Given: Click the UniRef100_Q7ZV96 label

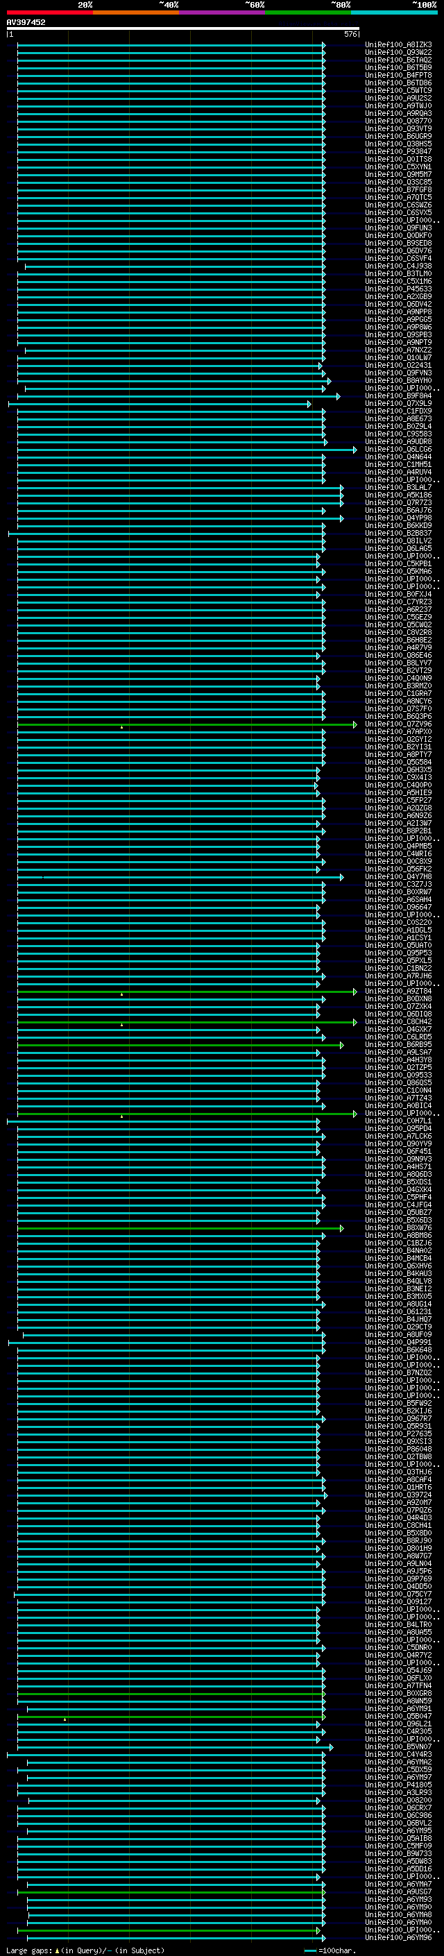Looking at the screenshot, I should [x=398, y=724].
